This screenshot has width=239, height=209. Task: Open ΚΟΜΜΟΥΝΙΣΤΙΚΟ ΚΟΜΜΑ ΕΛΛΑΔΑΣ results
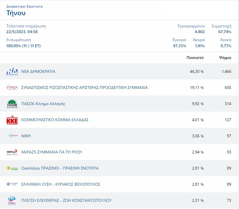55,120
